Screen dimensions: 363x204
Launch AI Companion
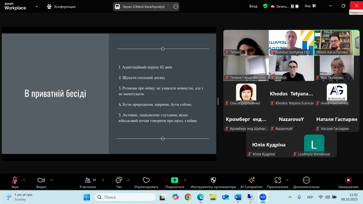(251, 181)
